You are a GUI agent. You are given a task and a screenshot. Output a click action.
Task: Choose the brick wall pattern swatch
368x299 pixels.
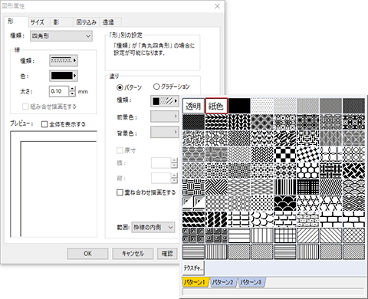tap(330, 219)
